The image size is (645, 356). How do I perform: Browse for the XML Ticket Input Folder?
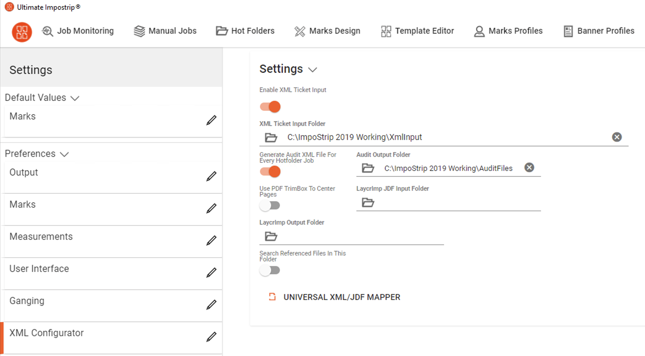point(270,137)
